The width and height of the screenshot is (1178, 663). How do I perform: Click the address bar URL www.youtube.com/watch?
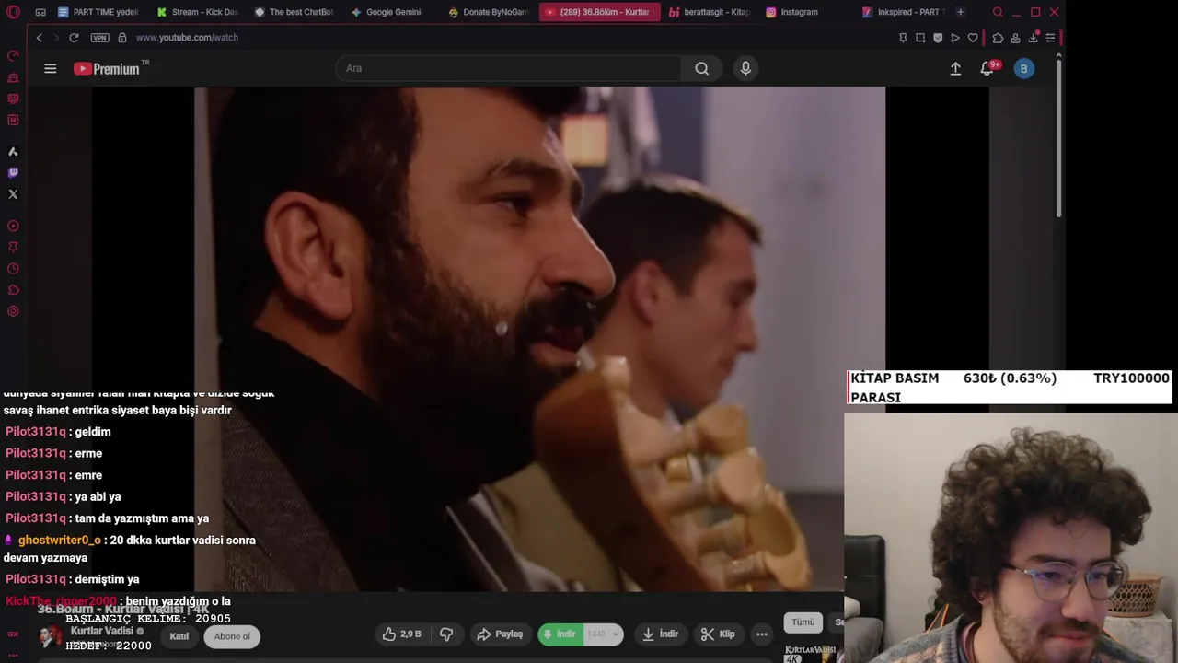(x=187, y=38)
